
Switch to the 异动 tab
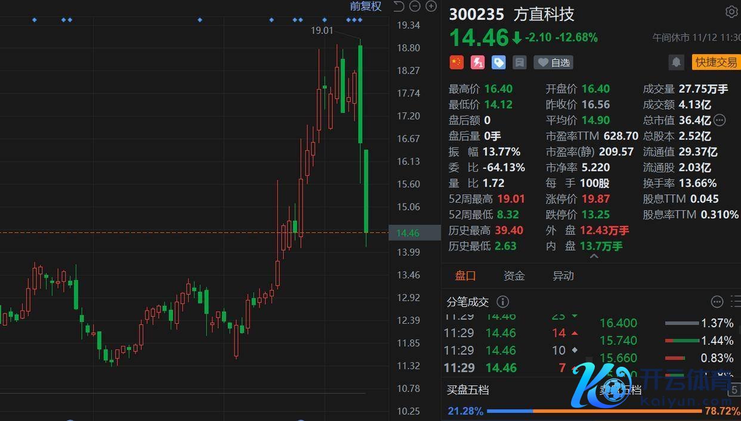tap(563, 275)
